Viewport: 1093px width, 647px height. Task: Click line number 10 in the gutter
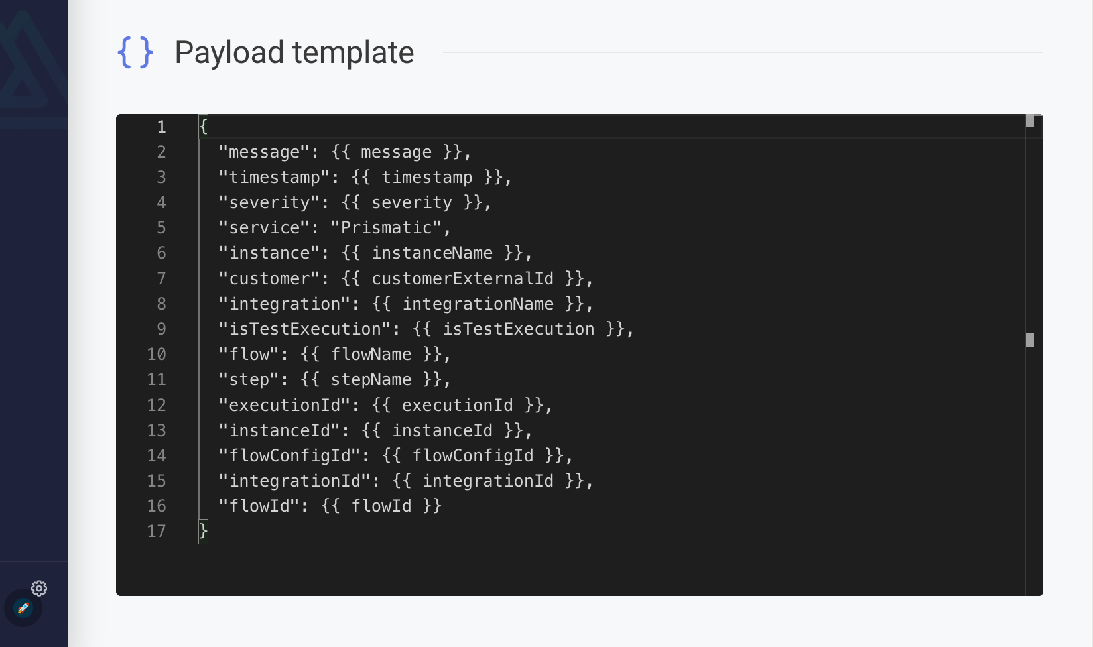(x=157, y=354)
